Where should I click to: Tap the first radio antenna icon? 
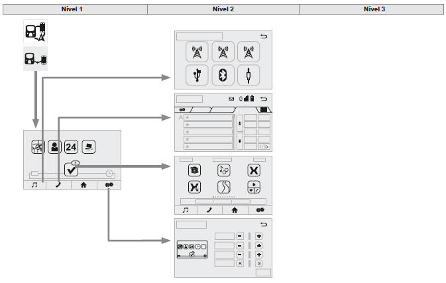pyautogui.click(x=195, y=51)
